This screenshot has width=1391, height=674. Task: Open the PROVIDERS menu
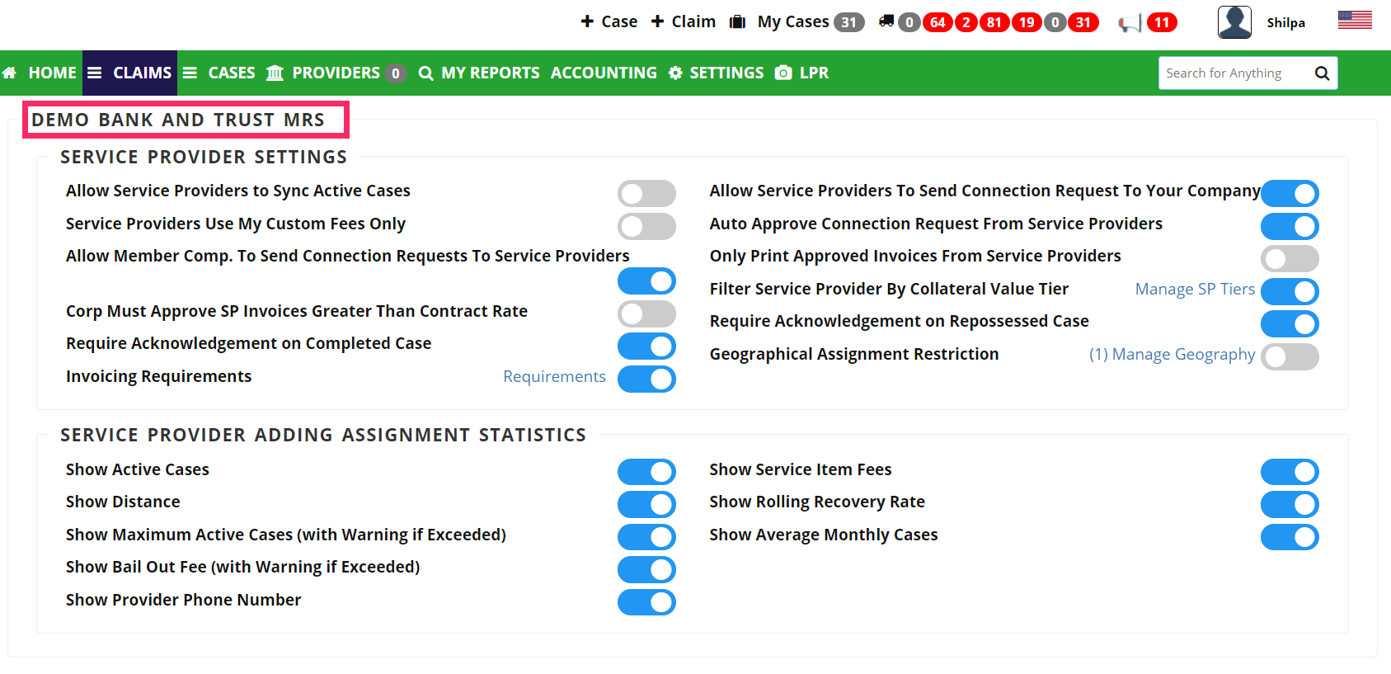pos(336,73)
